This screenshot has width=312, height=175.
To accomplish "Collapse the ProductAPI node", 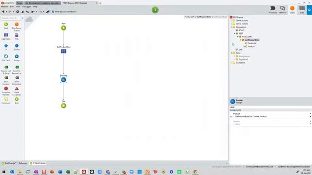I will [x=237, y=37].
